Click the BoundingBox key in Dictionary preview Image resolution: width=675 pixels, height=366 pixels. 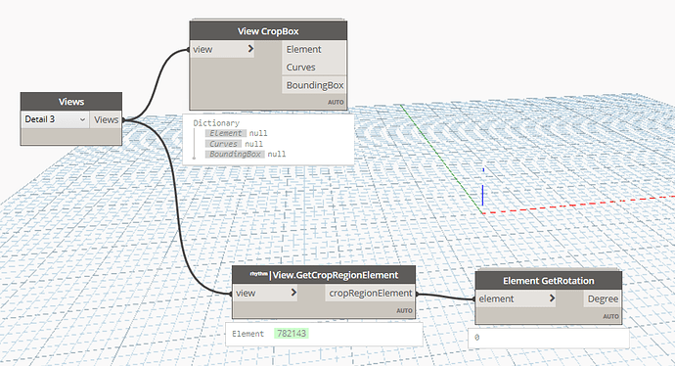(x=235, y=155)
